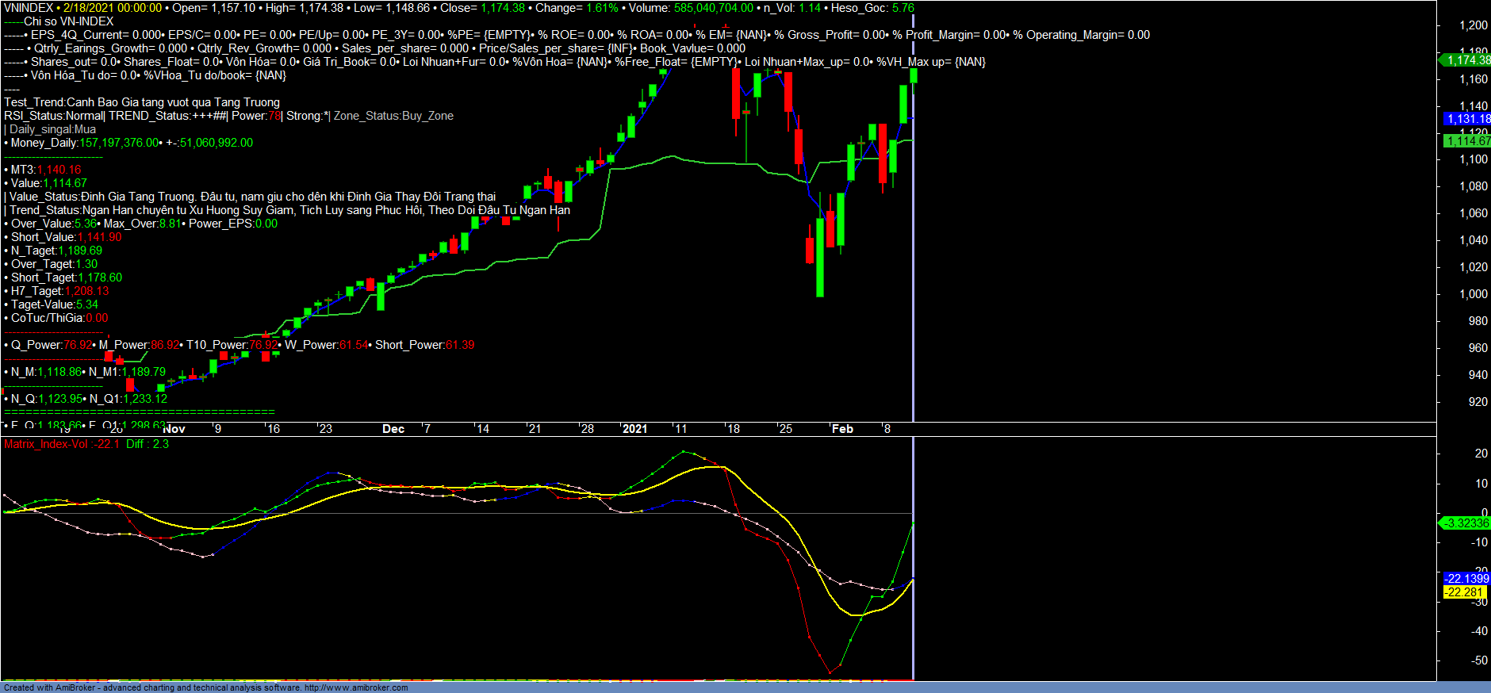1491x693 pixels.
Task: Select the Dec label on the date axis
Action: pos(393,429)
